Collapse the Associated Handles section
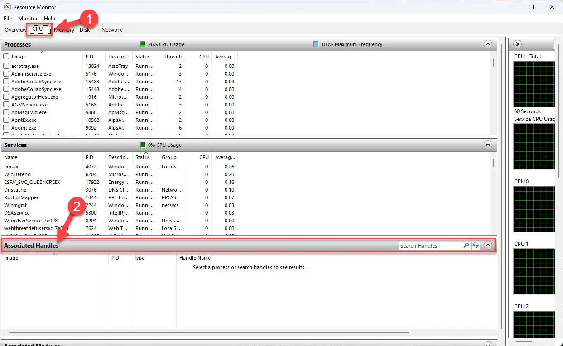563x346 pixels. [488, 245]
